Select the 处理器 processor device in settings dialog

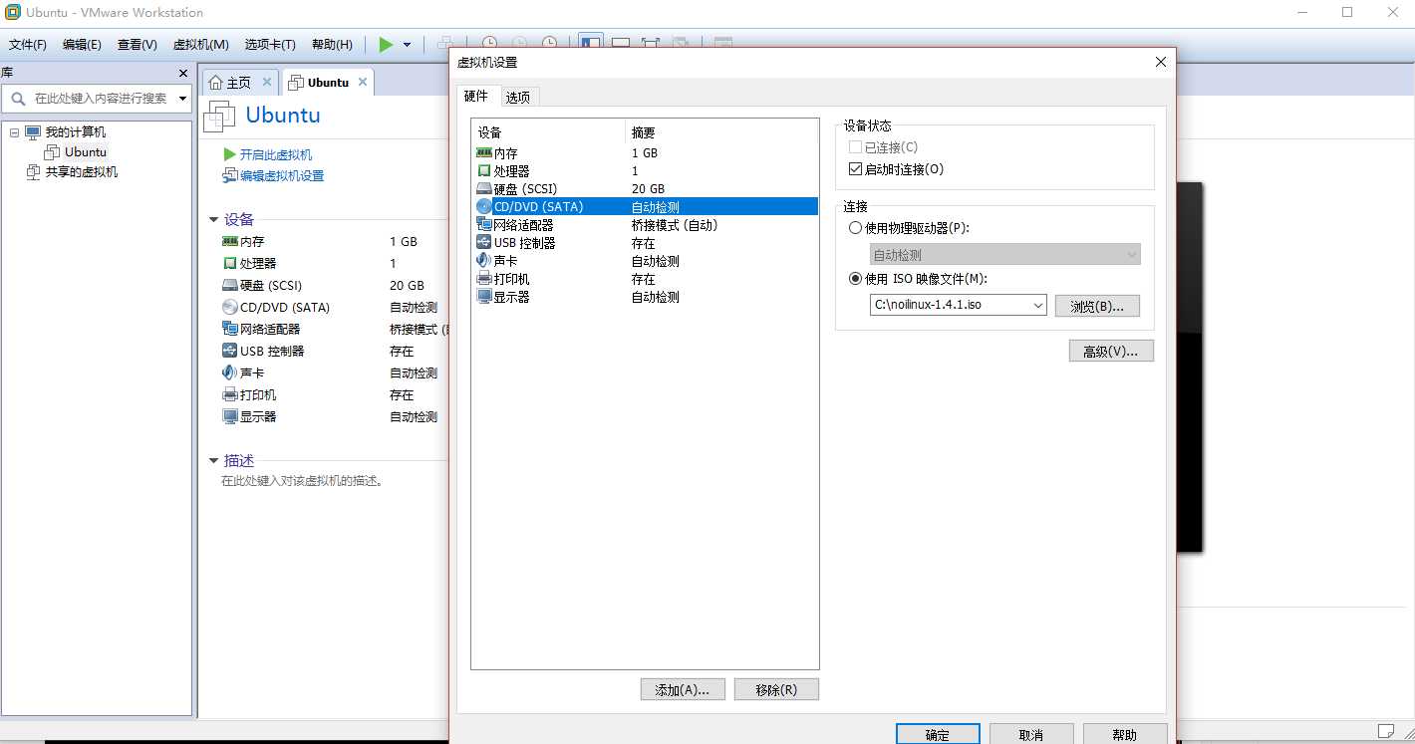click(645, 170)
